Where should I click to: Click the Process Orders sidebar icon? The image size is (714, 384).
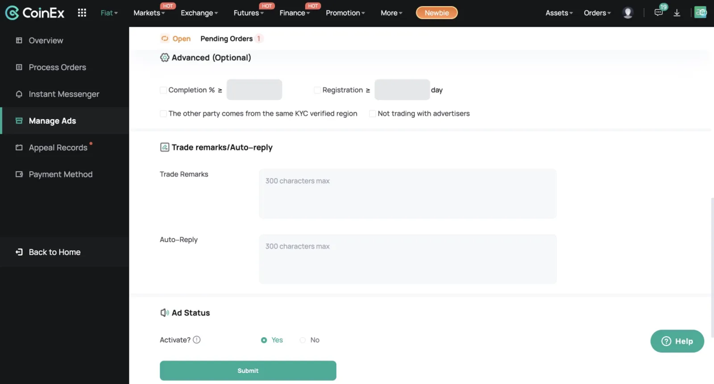point(19,67)
